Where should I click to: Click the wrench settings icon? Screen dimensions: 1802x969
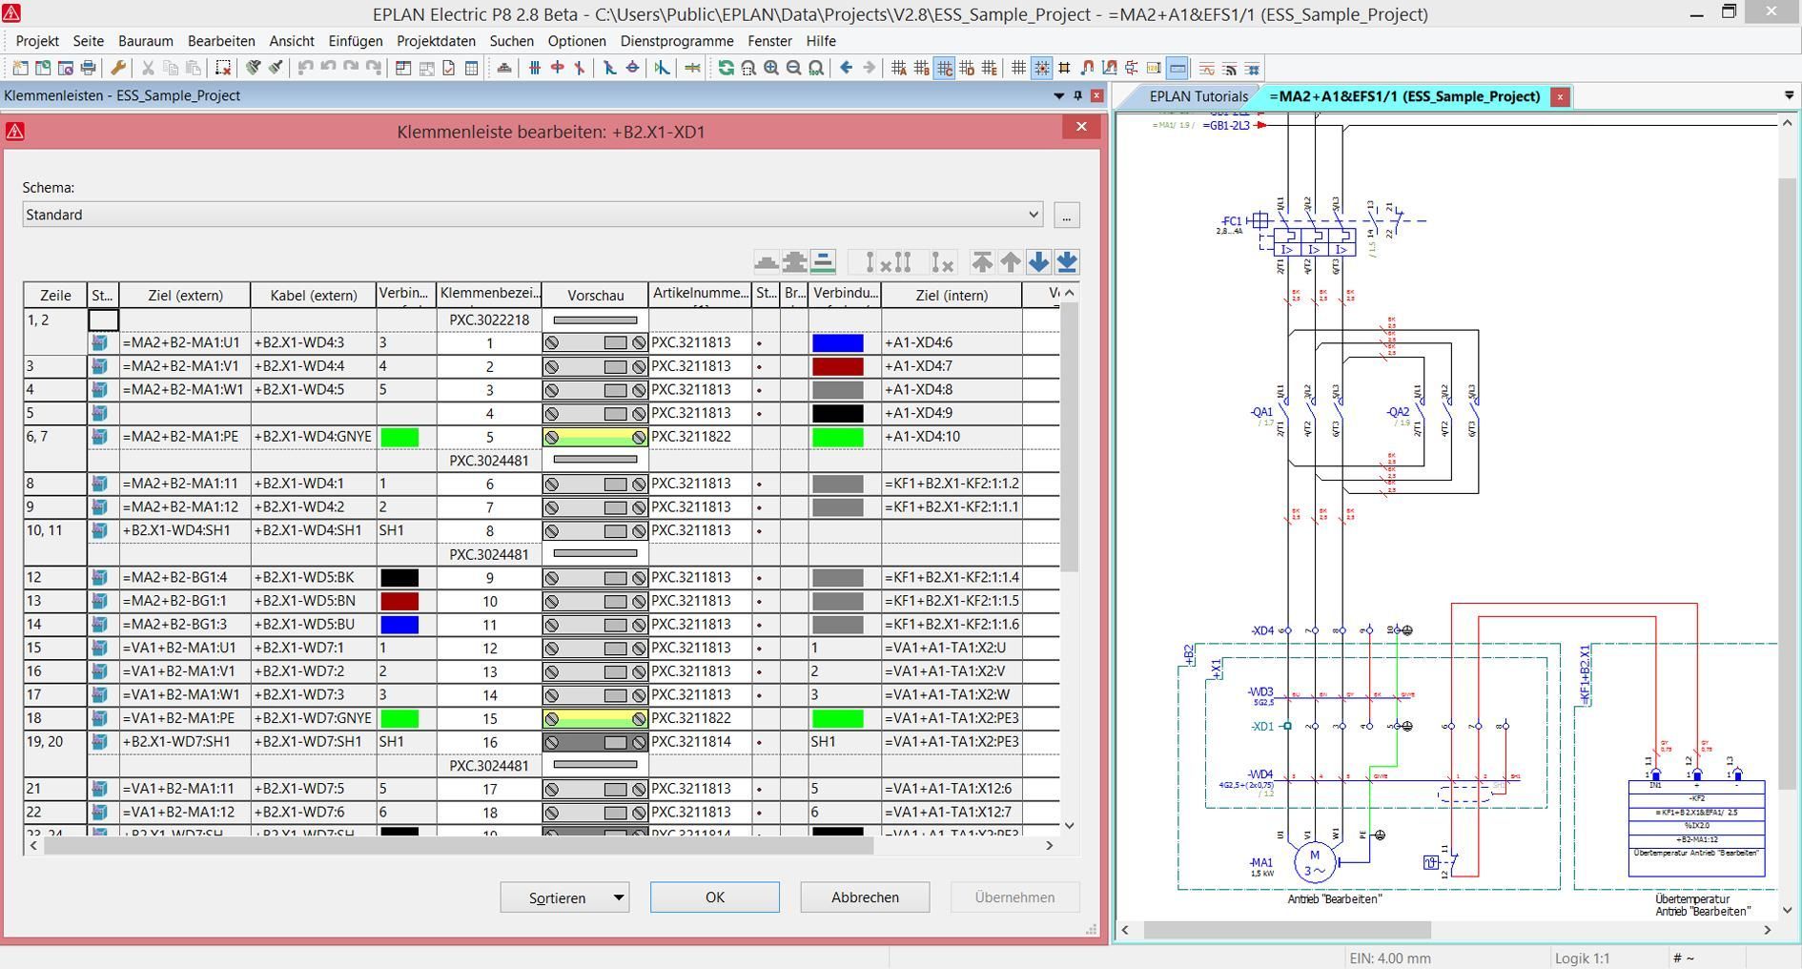tap(118, 68)
